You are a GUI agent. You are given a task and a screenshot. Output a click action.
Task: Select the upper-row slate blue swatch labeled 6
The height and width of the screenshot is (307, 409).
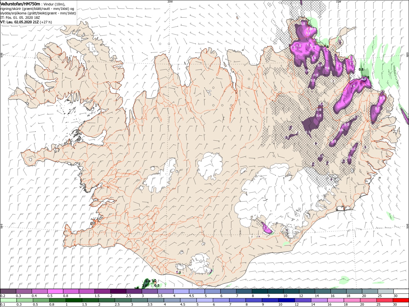[x=228, y=291]
